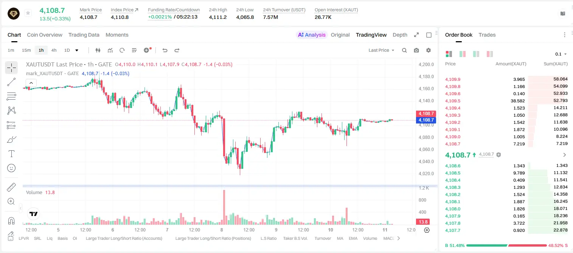Change order book 0.1 price grouping
The image size is (573, 253).
click(x=561, y=54)
